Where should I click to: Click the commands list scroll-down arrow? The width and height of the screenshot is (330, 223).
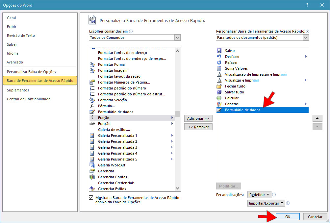click(x=177, y=188)
